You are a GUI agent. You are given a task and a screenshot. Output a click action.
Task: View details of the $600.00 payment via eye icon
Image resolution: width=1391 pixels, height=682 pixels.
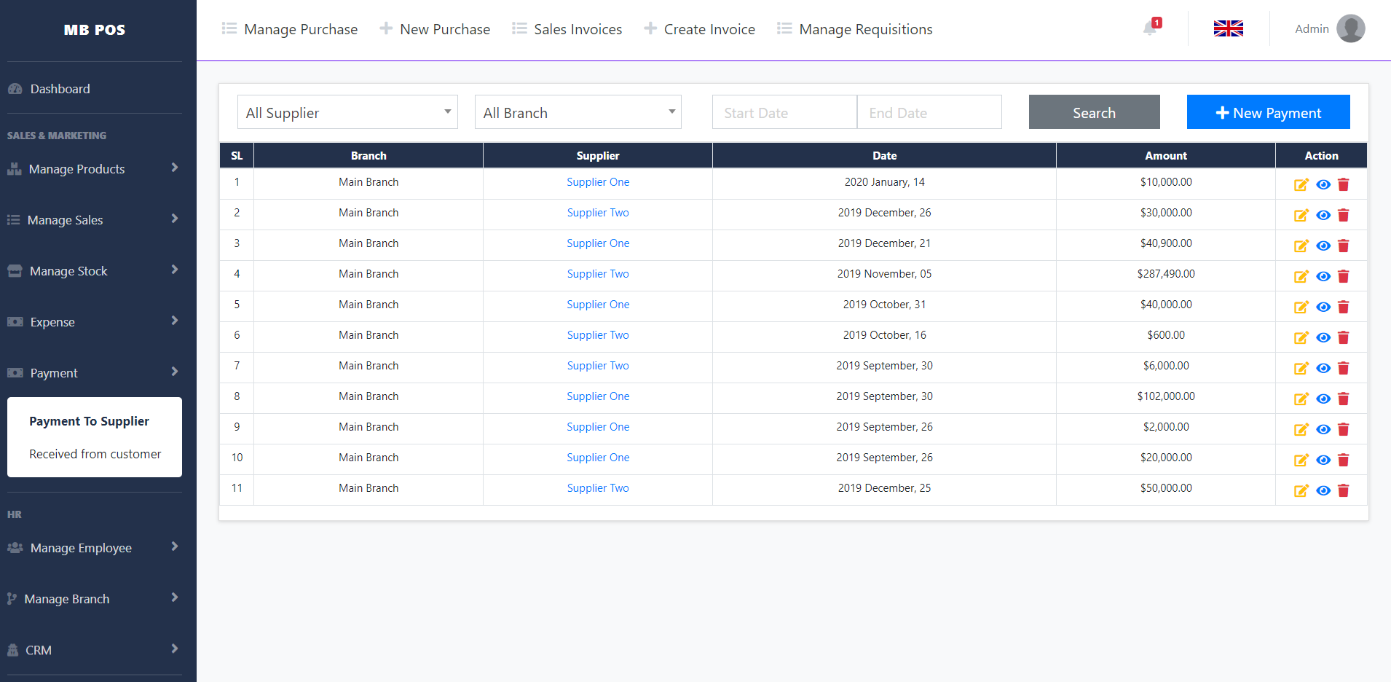[1323, 337]
